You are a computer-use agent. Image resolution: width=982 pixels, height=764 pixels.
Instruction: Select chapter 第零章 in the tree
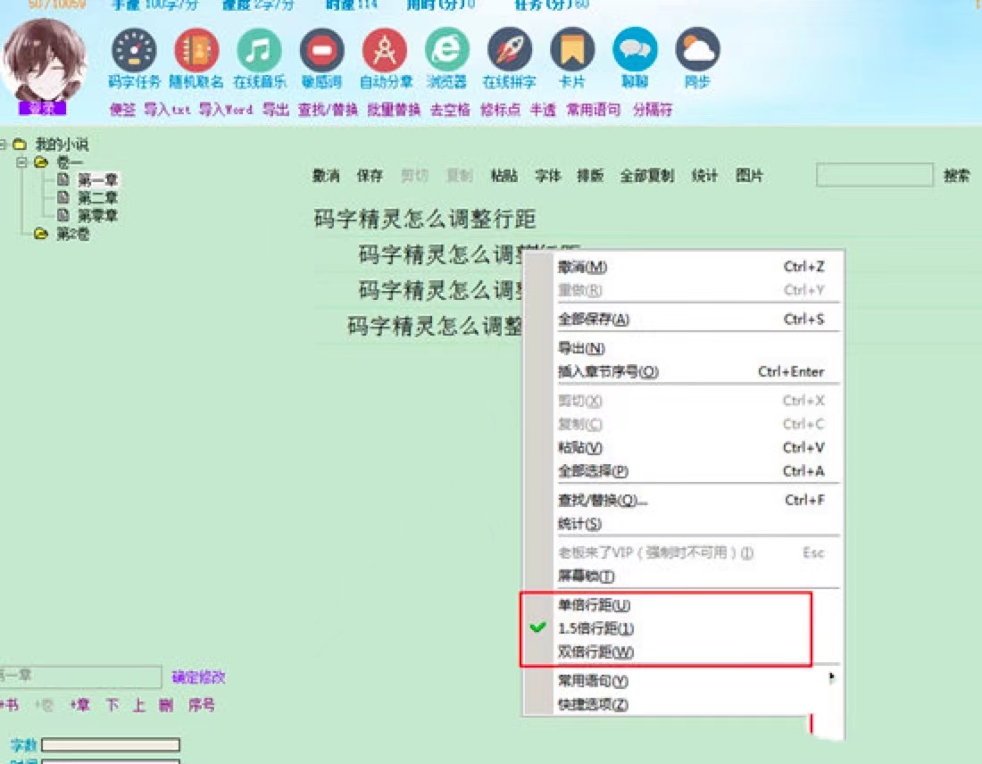pos(97,215)
